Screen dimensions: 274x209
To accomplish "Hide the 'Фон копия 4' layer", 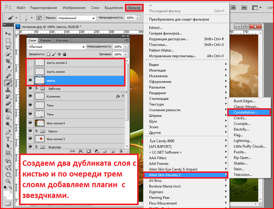I will (30, 123).
